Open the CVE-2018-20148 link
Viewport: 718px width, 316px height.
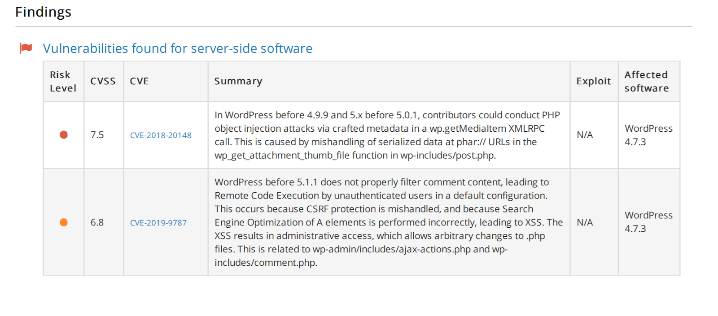pyautogui.click(x=161, y=135)
